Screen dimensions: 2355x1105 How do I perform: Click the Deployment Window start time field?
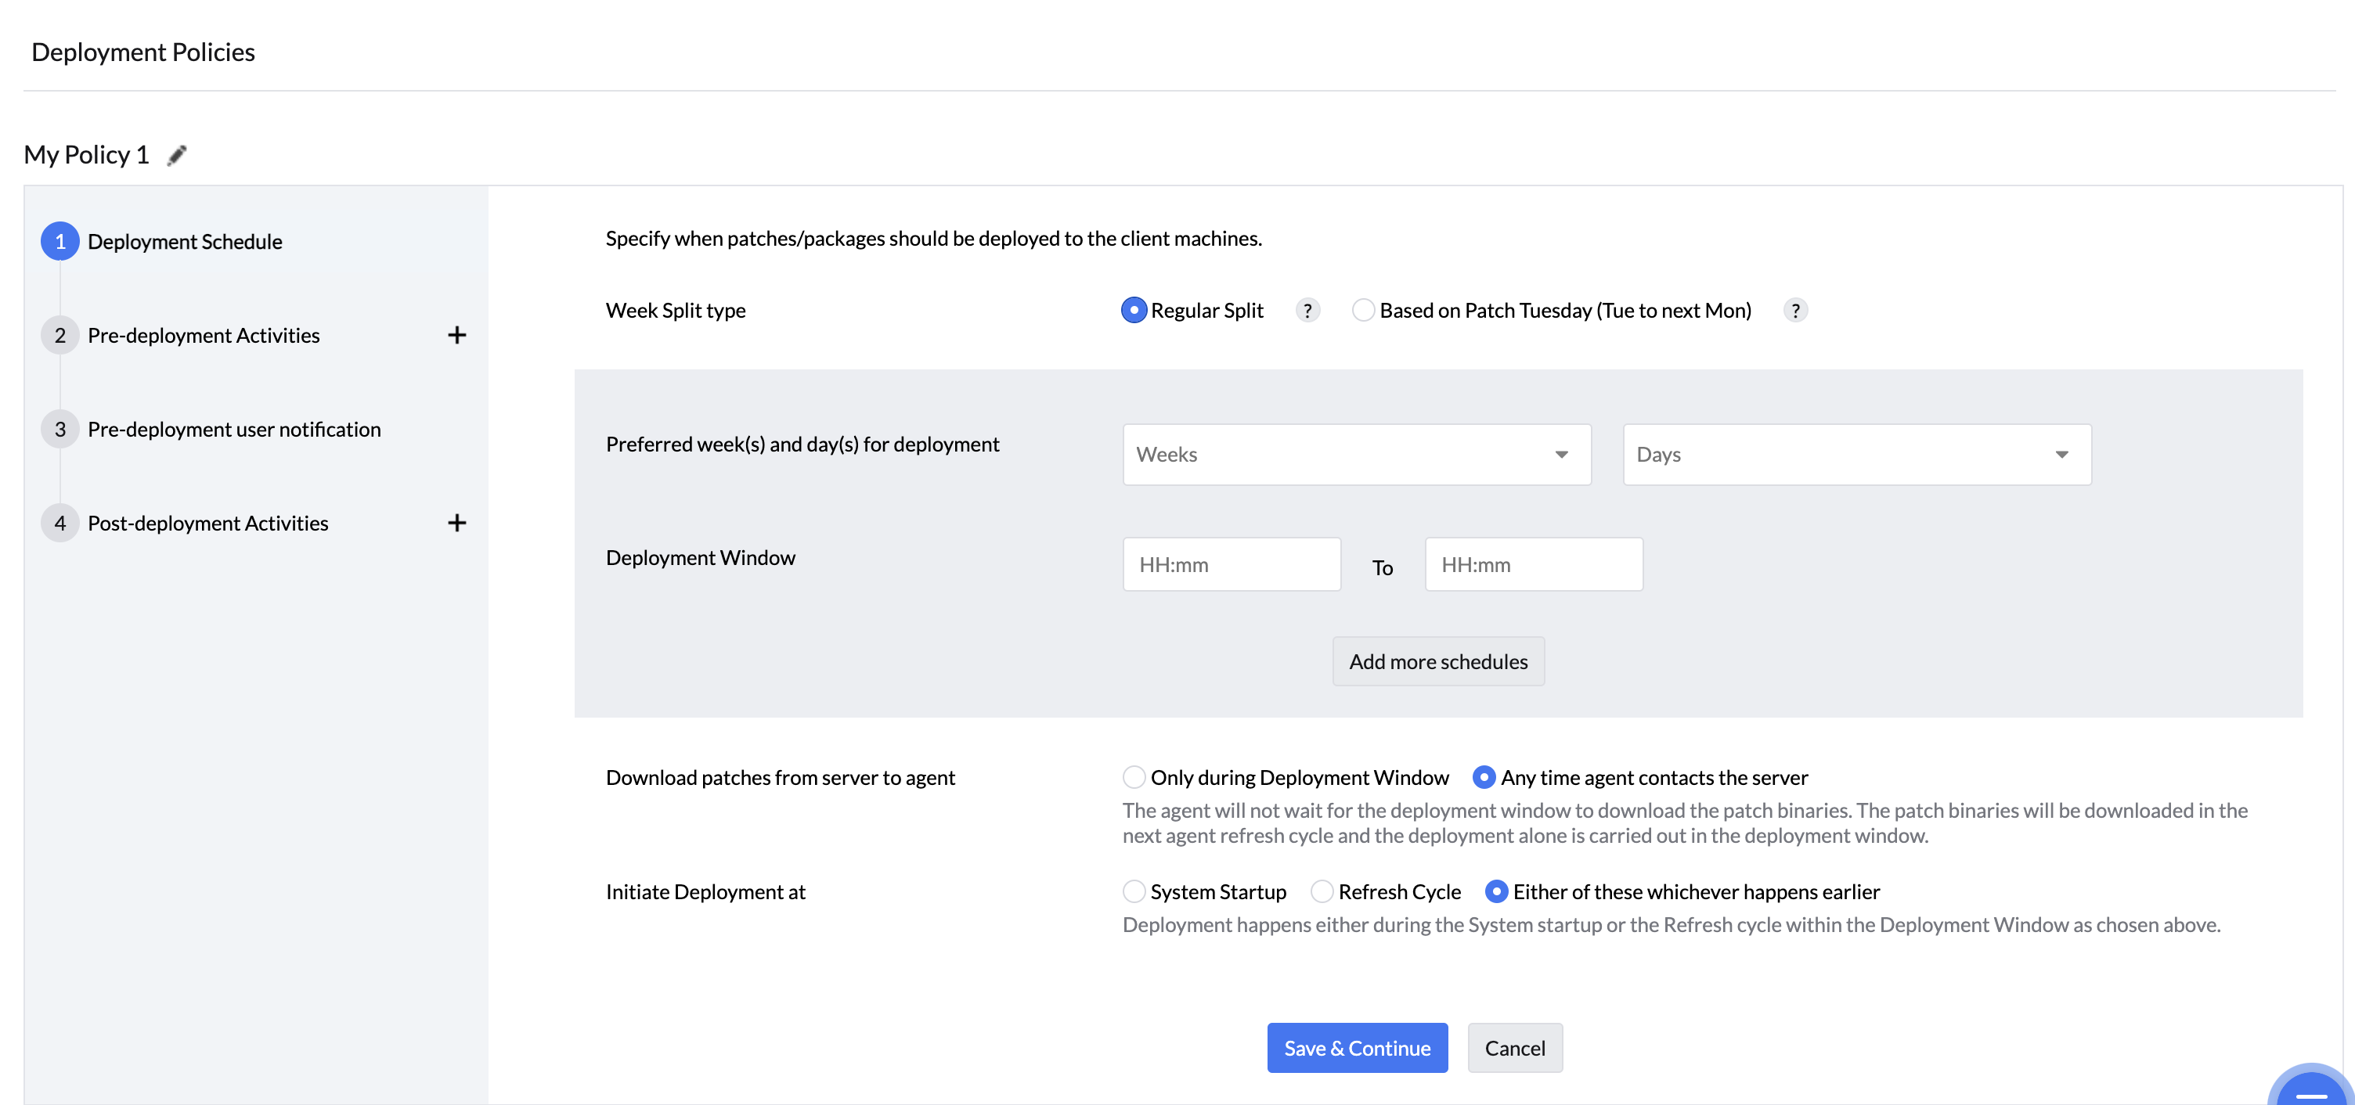point(1232,565)
